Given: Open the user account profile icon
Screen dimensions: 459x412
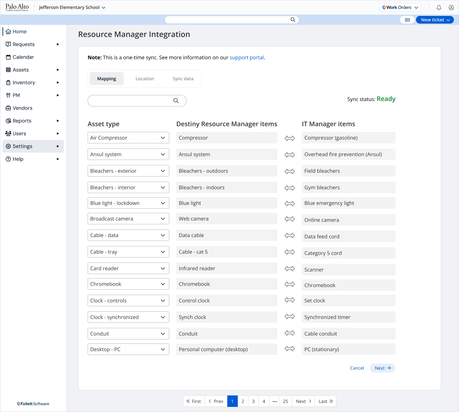Looking at the screenshot, I should point(451,7).
